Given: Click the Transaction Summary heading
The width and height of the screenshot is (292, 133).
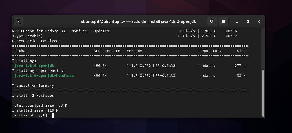Looking at the screenshot, I should [33, 86].
